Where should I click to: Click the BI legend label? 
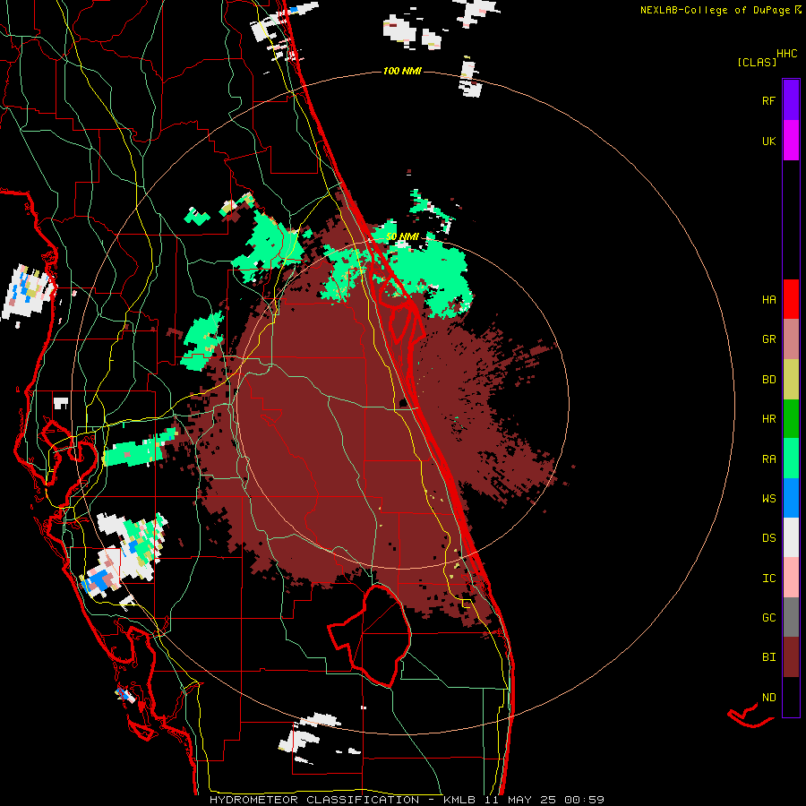[x=768, y=657]
